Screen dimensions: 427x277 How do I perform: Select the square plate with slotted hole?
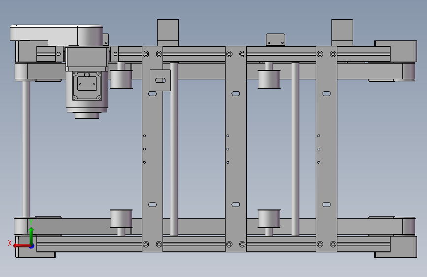click(x=161, y=80)
